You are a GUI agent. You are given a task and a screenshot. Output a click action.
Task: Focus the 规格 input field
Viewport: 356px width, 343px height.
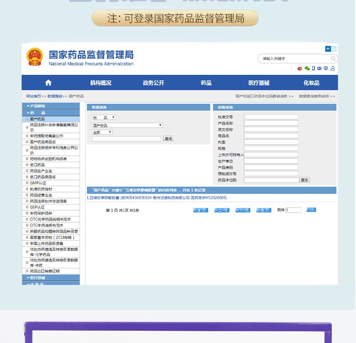(271, 149)
